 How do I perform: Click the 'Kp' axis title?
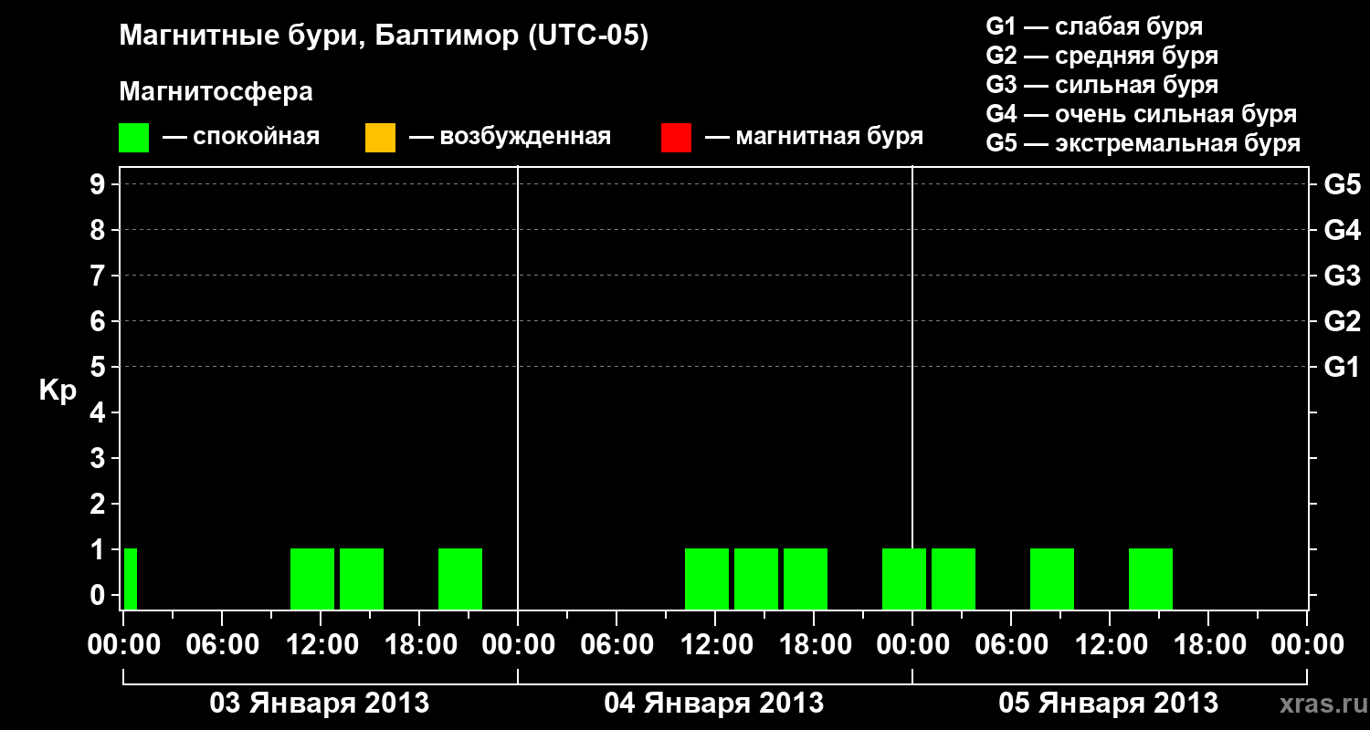[x=58, y=391]
